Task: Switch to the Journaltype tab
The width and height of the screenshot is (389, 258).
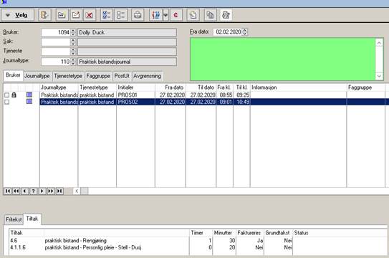Action: tap(37, 76)
